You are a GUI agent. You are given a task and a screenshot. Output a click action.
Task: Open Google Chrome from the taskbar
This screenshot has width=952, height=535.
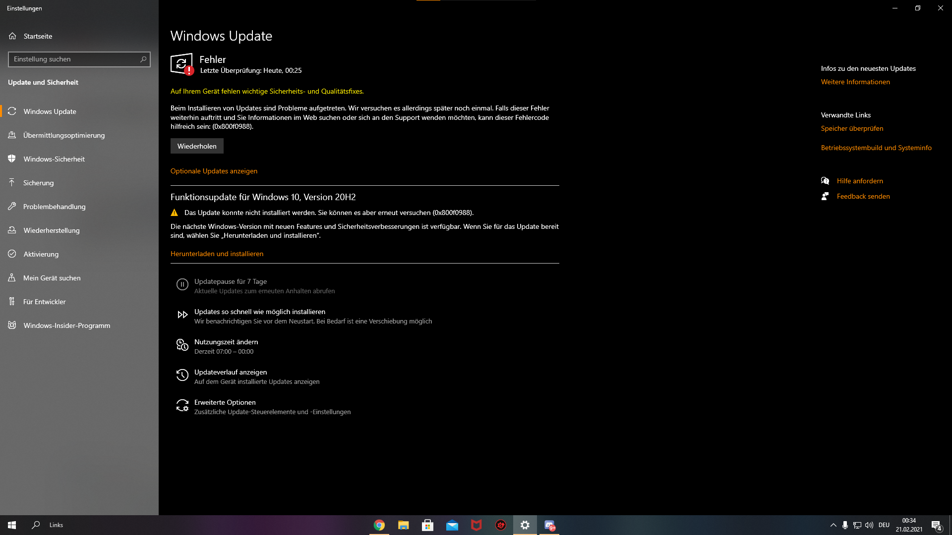pyautogui.click(x=379, y=525)
